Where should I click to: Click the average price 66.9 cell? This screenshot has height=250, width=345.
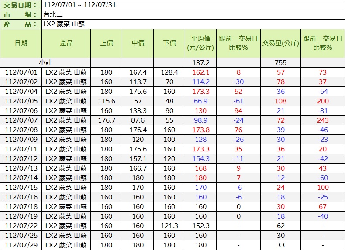201,101
